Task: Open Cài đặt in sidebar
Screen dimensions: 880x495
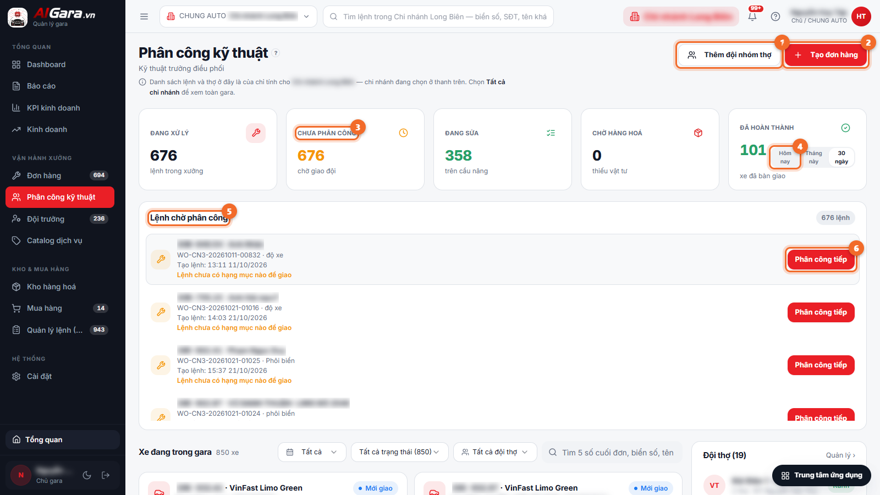Action: 60,376
